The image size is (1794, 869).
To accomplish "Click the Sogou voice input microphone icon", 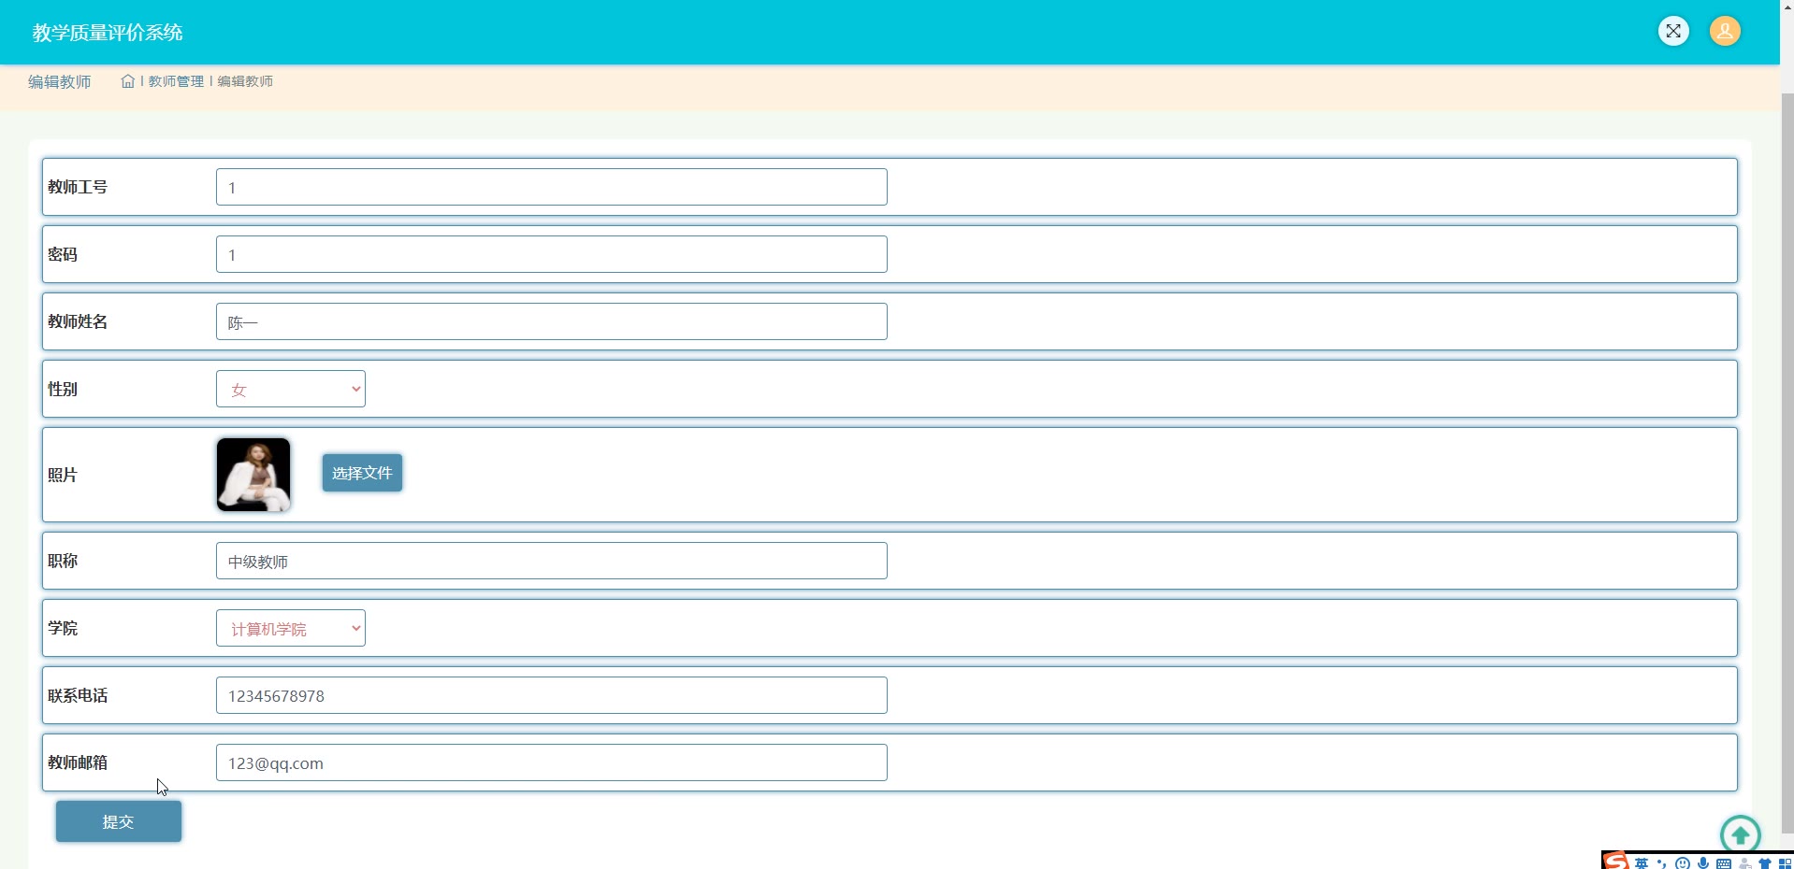I will 1703,863.
